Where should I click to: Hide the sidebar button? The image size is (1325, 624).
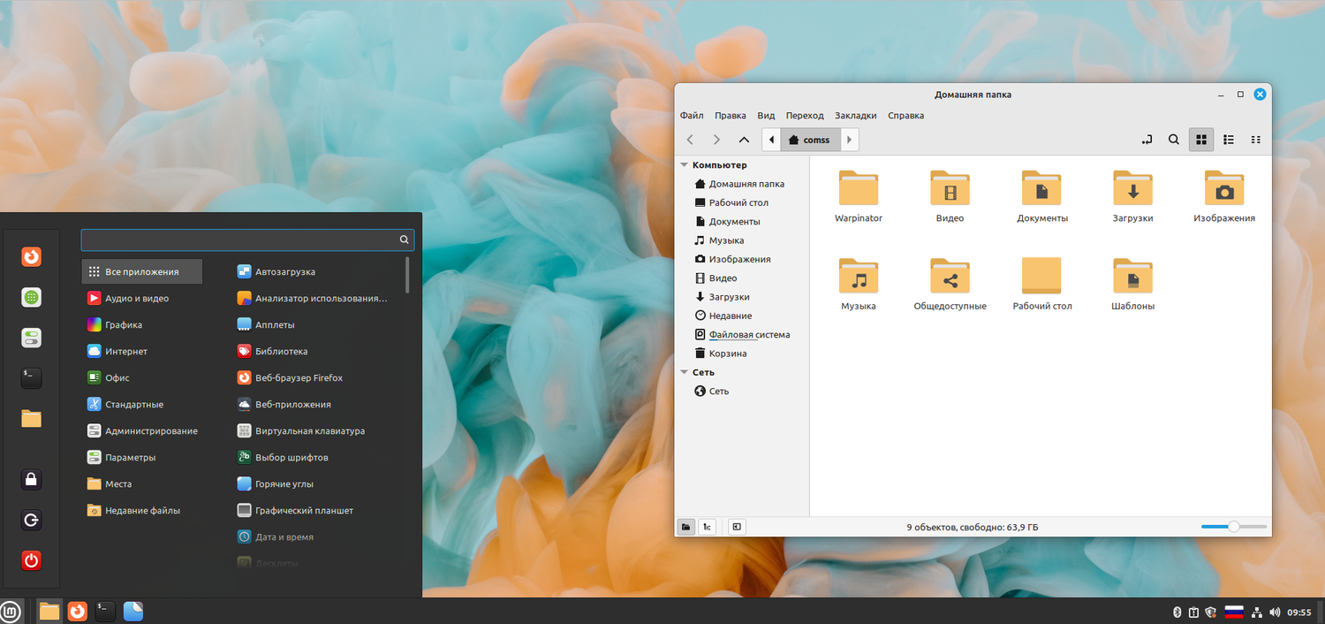738,527
